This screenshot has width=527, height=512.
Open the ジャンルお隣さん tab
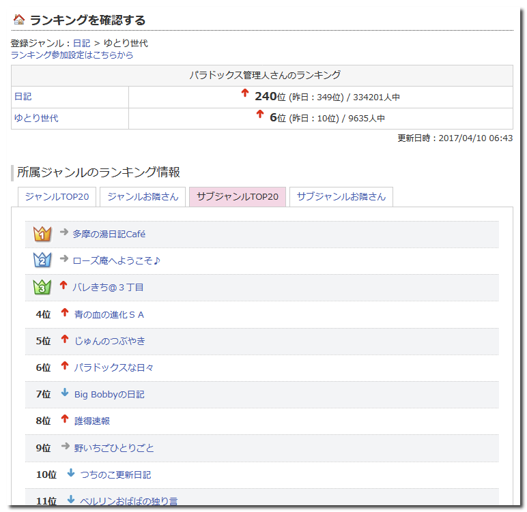[143, 196]
